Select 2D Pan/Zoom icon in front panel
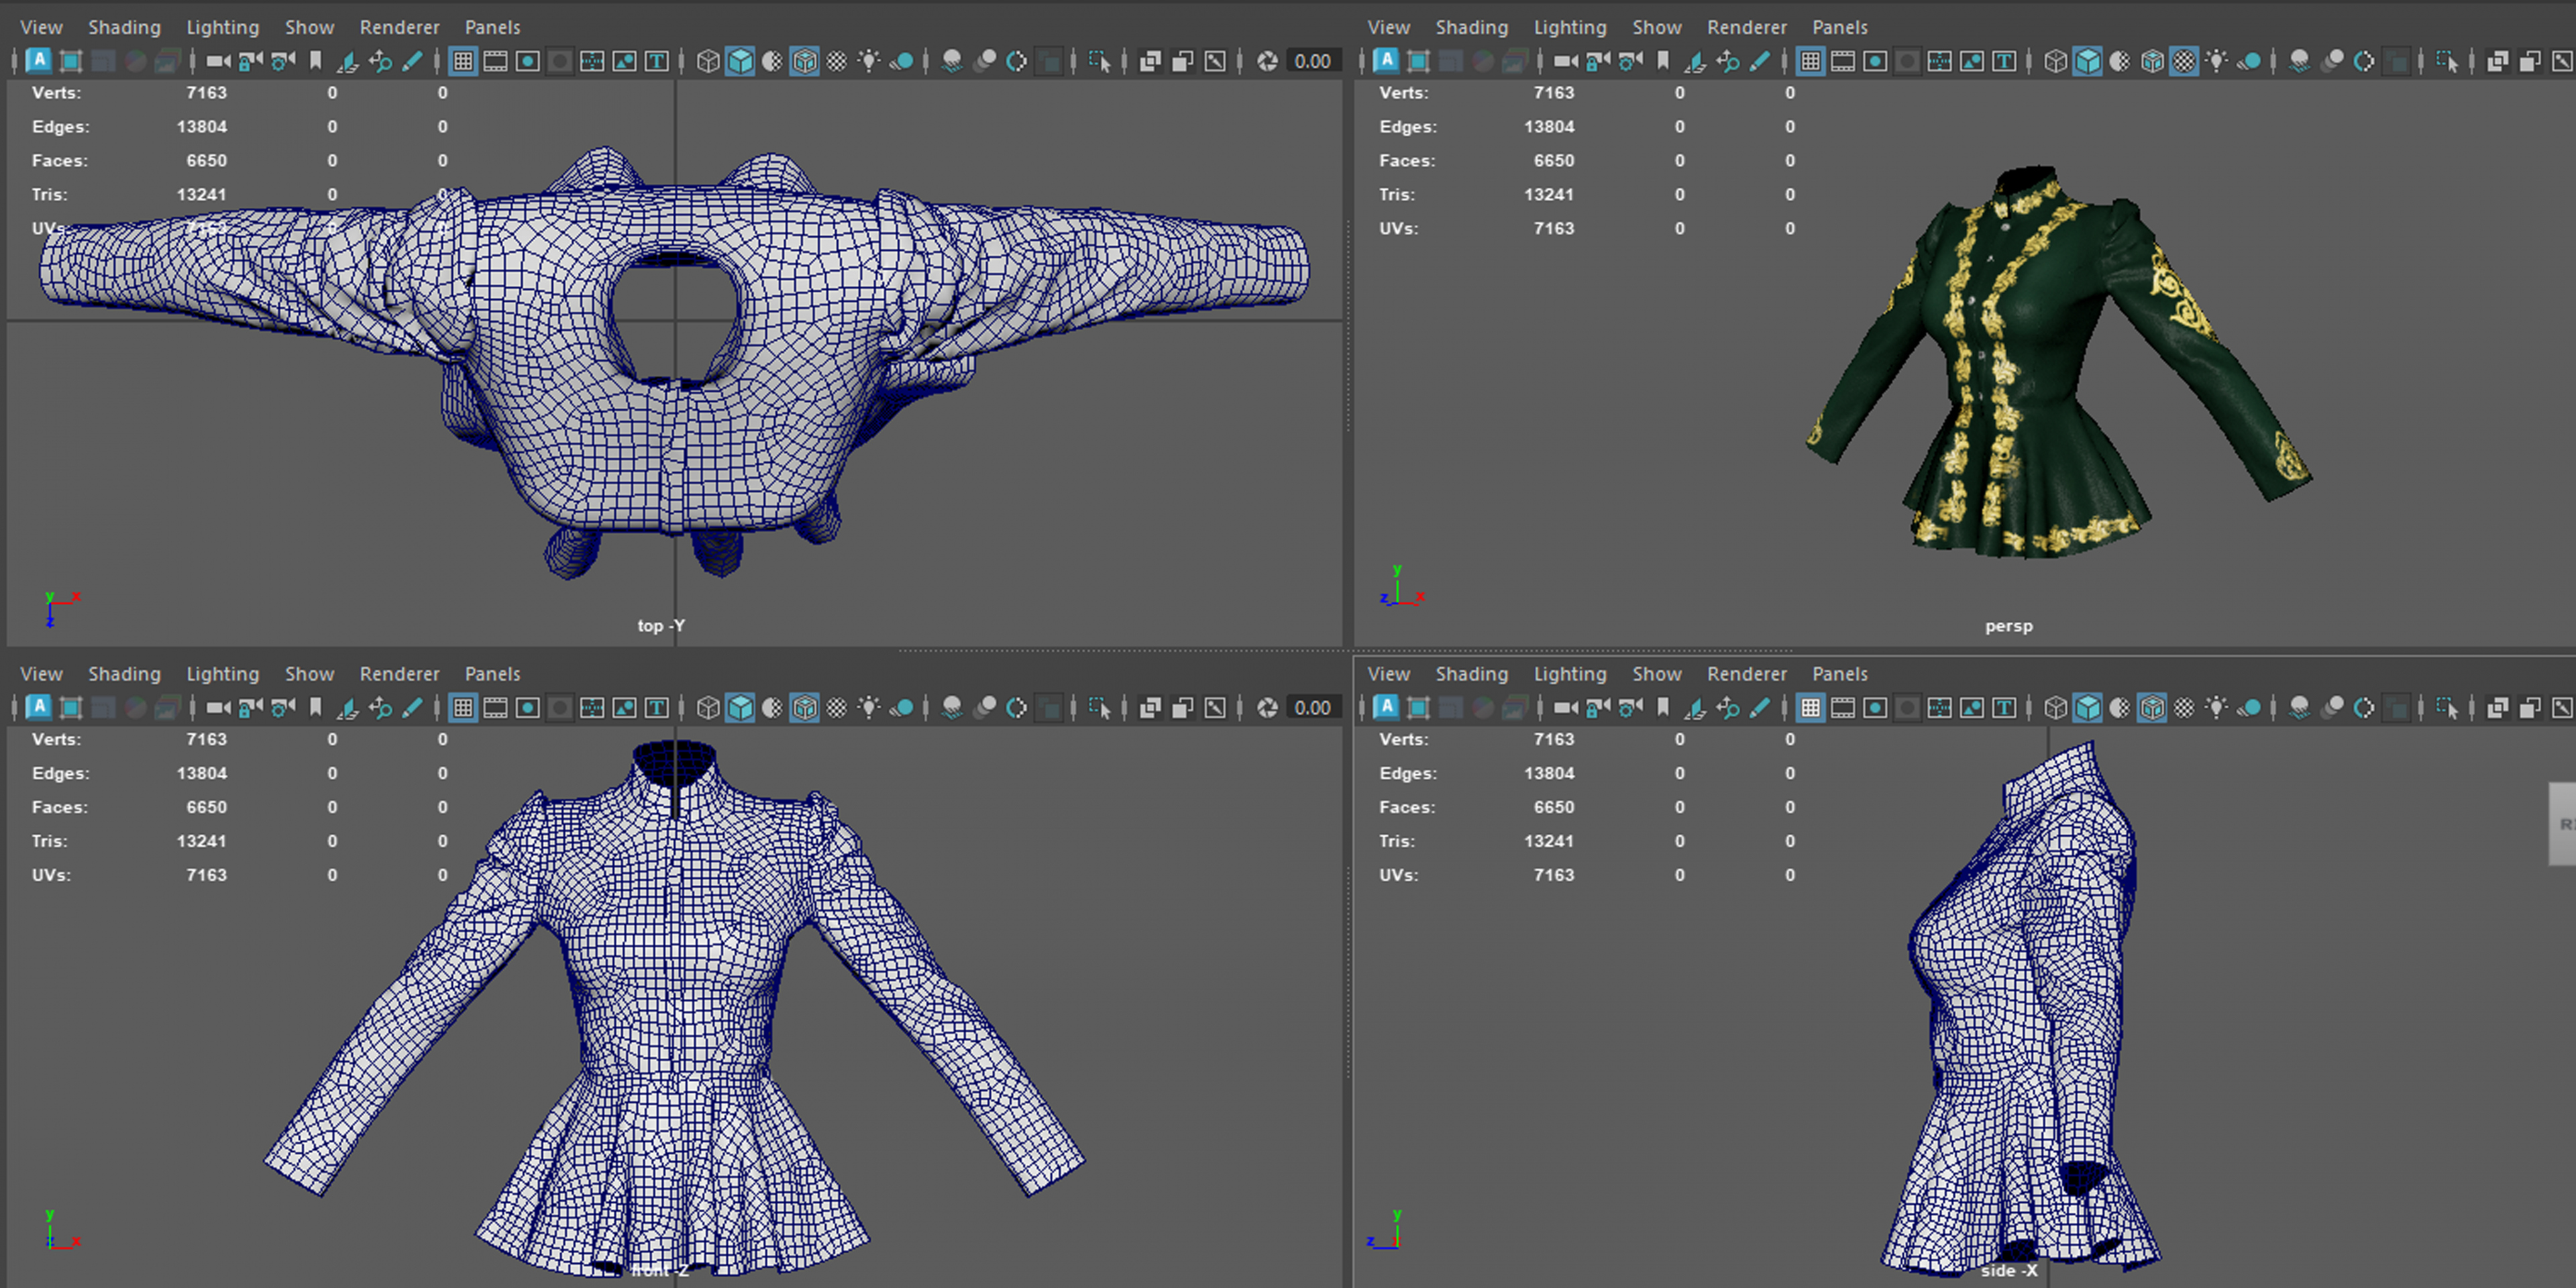Screen dimensions: 2576x1288 tap(380, 708)
